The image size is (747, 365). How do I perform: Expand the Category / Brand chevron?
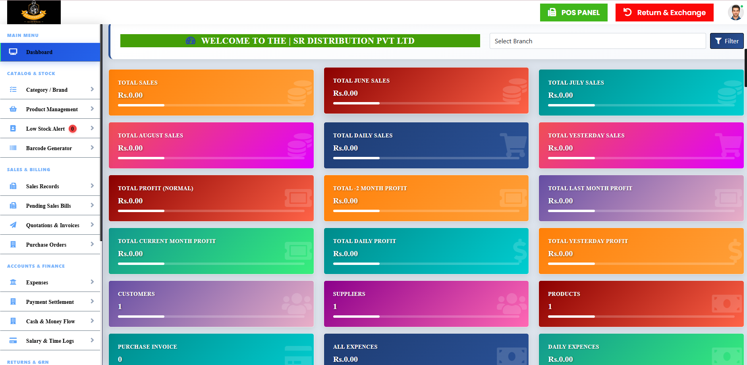[92, 89]
